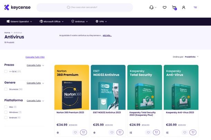Click shield icon beside Antivirus menu
Image resolution: width=211 pixels, height=140 pixels.
click(73, 21)
